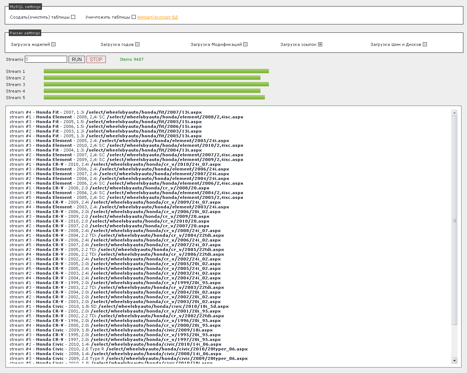
Task: Click log line Honda Fit 2006, 1.5i
Action: pyautogui.click(x=105, y=126)
